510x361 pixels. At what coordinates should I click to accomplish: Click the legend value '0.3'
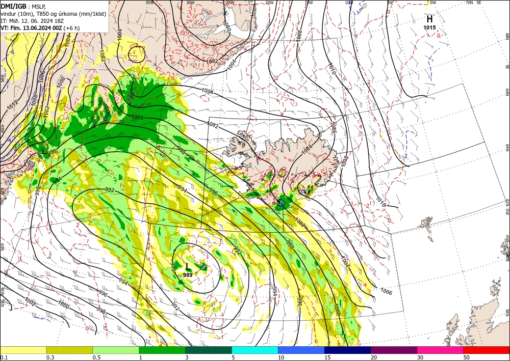[x=50, y=357]
